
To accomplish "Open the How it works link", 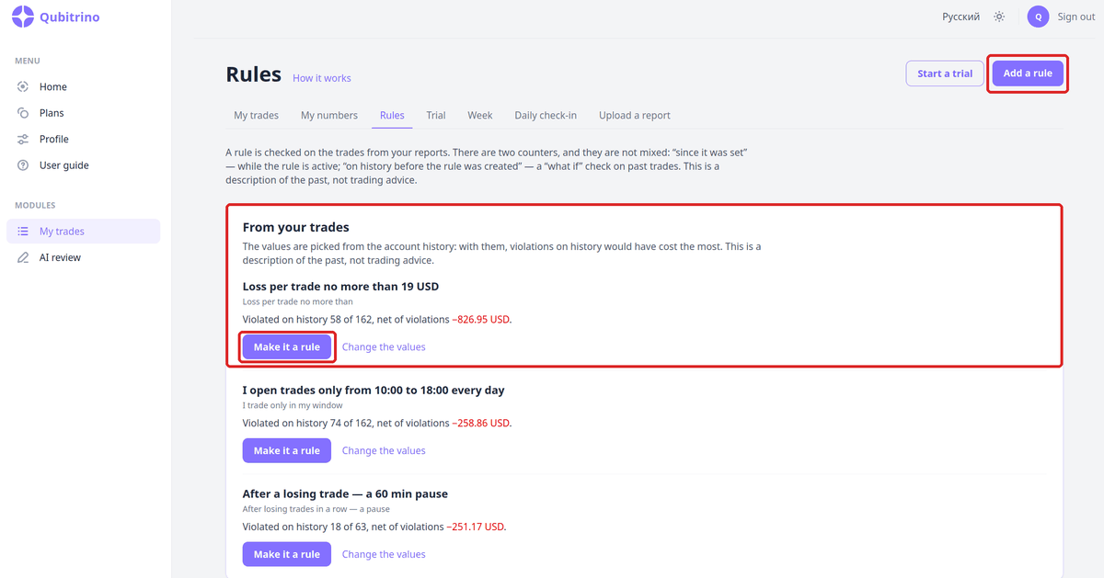I will pos(322,78).
